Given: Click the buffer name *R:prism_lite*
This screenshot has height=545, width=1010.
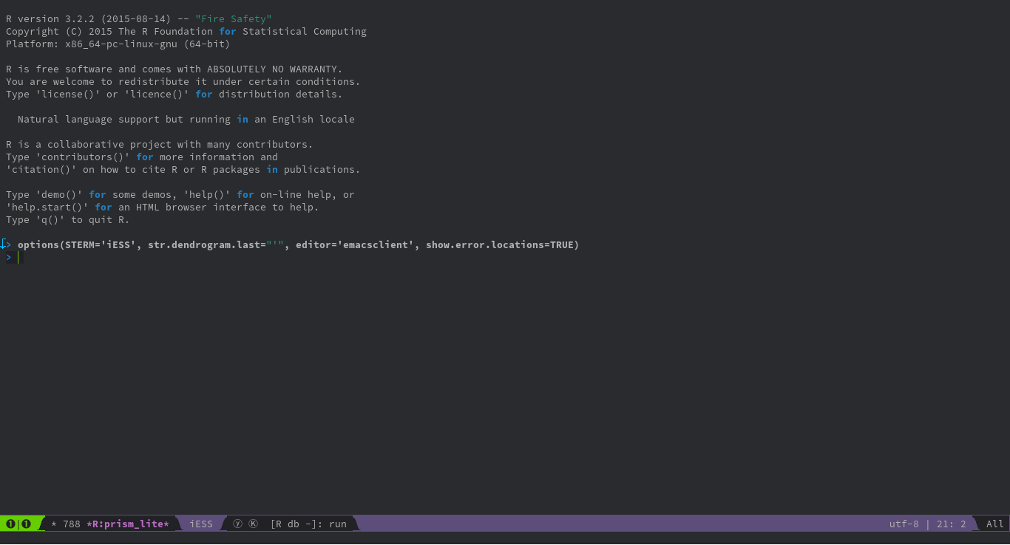Looking at the screenshot, I should coord(128,524).
